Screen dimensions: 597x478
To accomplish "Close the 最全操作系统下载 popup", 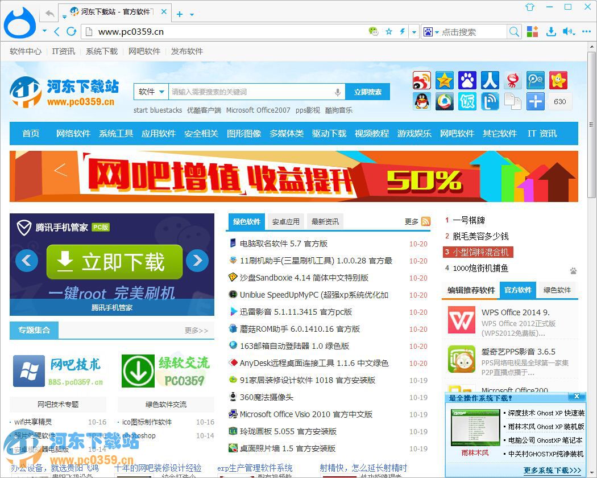I will point(577,397).
